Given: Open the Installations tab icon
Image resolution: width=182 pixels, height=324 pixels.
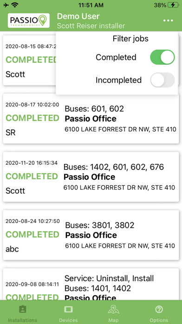Looking at the screenshot, I should coord(22,309).
